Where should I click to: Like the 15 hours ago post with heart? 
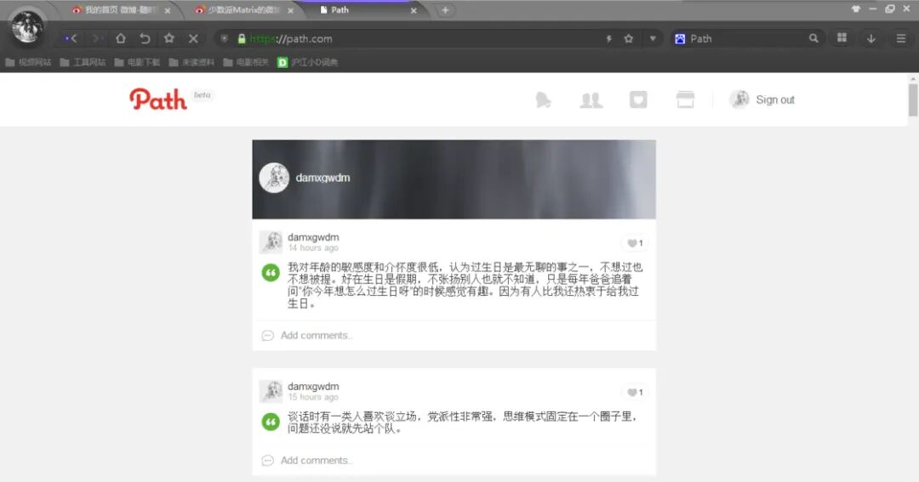pyautogui.click(x=635, y=393)
